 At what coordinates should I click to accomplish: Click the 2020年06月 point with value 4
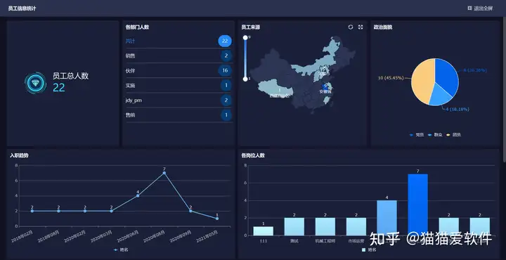(x=138, y=196)
